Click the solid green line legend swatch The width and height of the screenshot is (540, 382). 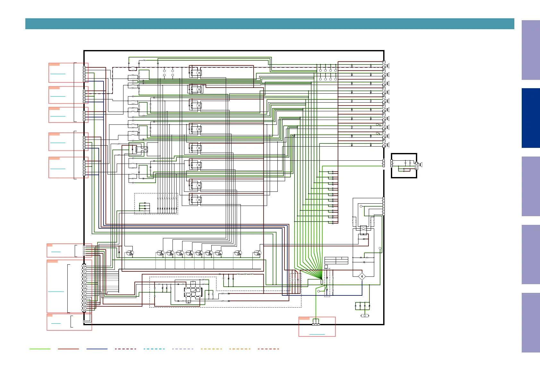pyautogui.click(x=40, y=349)
